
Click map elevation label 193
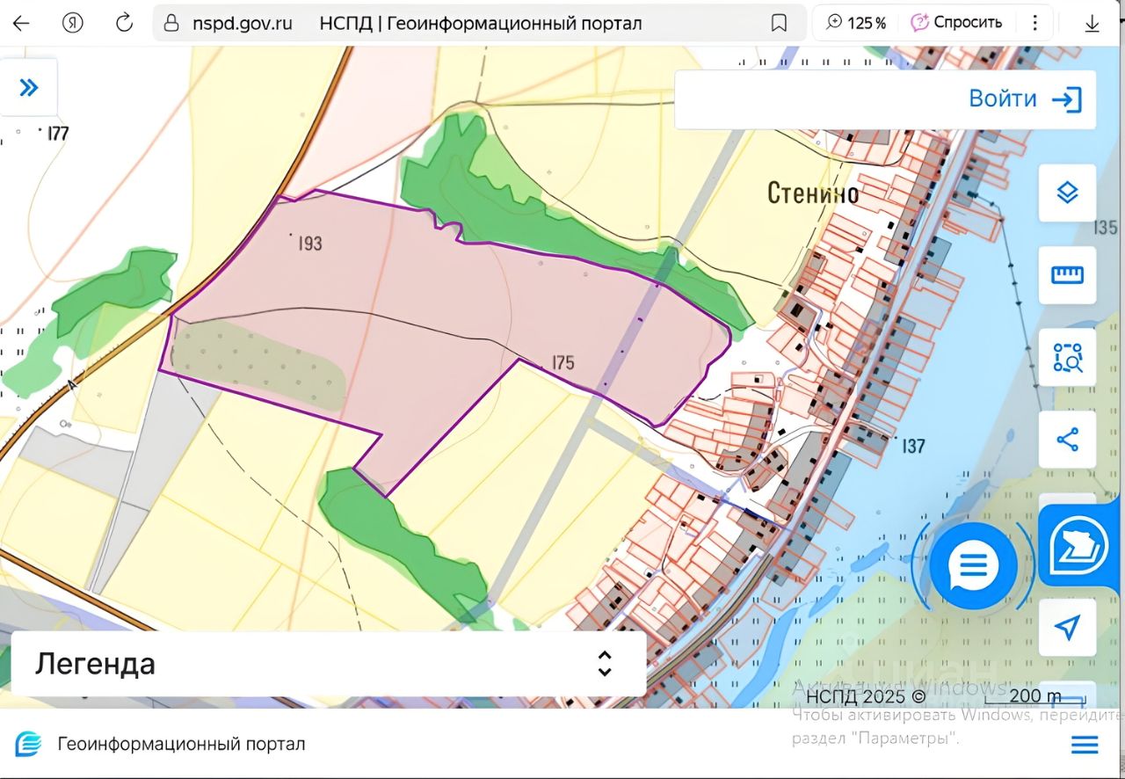(310, 243)
